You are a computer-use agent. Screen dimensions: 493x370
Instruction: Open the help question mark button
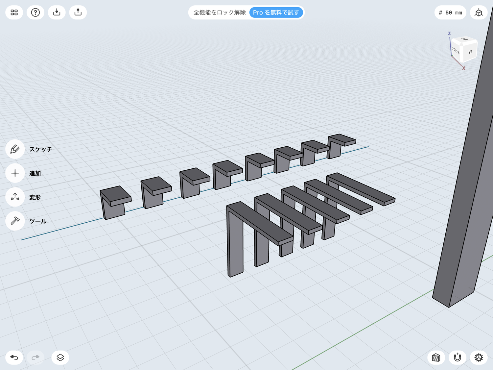[x=35, y=12]
